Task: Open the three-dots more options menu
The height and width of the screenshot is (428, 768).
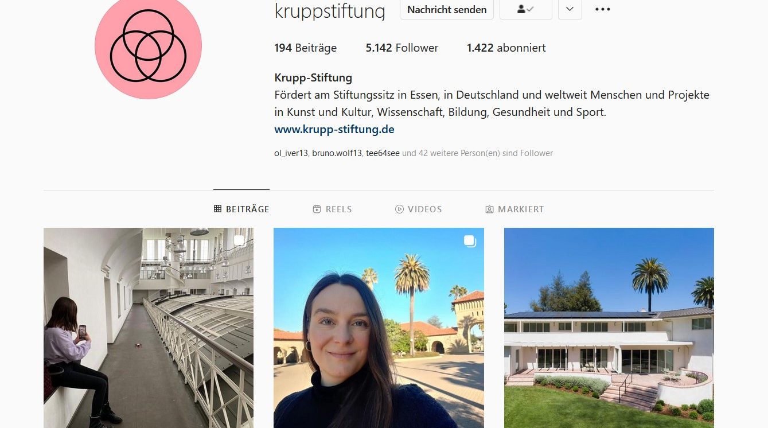Action: [x=602, y=9]
